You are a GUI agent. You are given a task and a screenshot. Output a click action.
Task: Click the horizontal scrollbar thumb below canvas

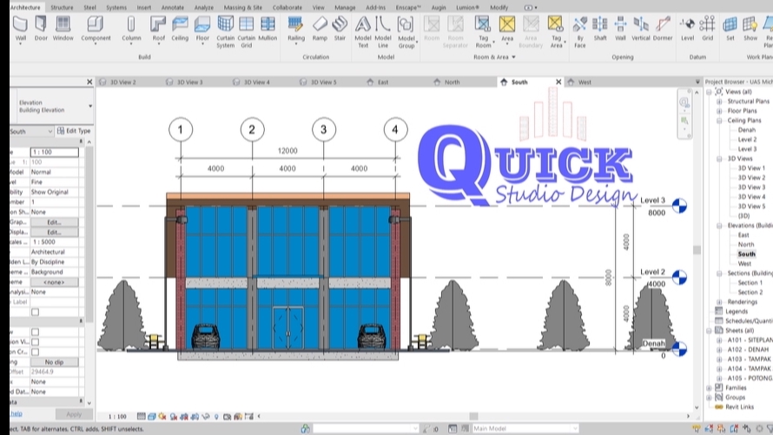(x=473, y=416)
